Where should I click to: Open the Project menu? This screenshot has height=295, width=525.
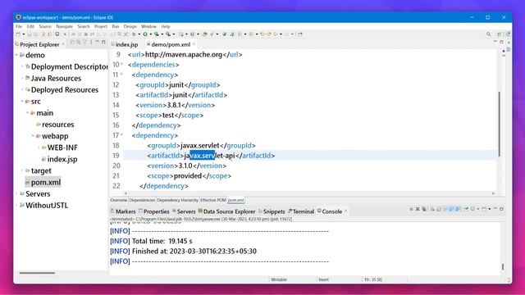[x=100, y=26]
